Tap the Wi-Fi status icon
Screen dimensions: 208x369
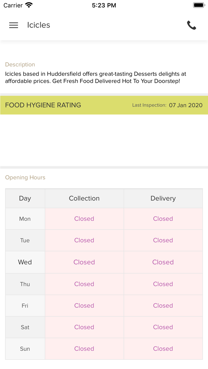[x=29, y=5]
